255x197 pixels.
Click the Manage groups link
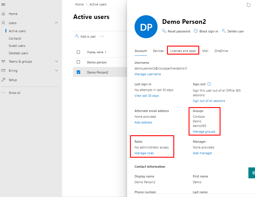[204, 132]
